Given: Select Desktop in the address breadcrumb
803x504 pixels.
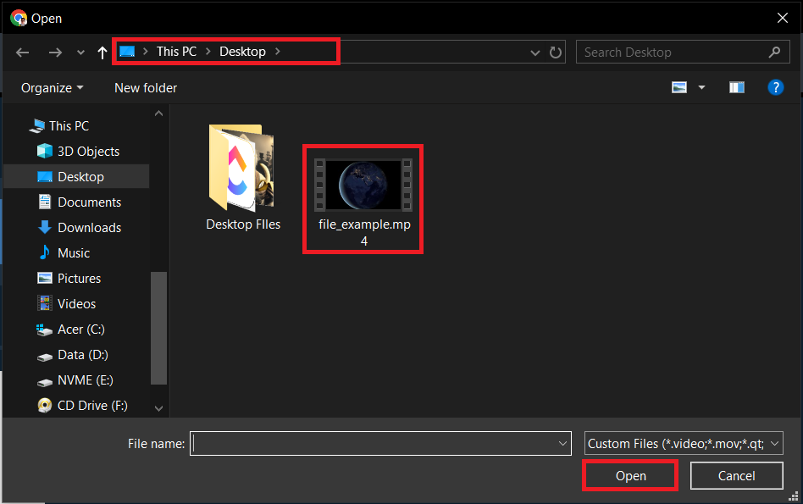Looking at the screenshot, I should pyautogui.click(x=242, y=51).
